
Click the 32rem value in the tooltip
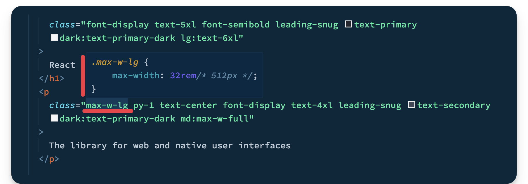pos(183,76)
